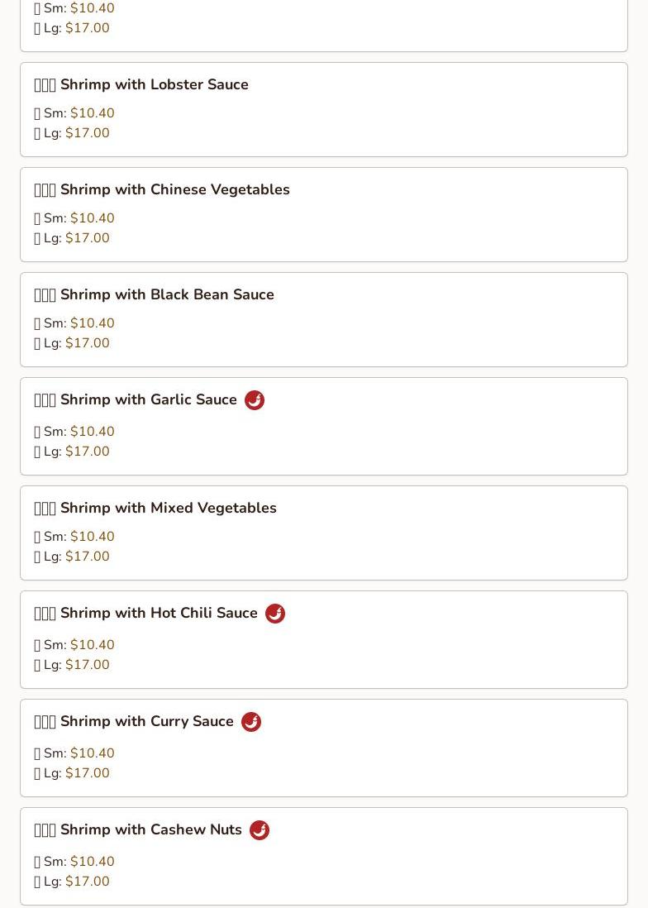Select small Shrimp with Garlic Sauce price
Image resolution: width=648 pixels, height=908 pixels.
(x=74, y=432)
